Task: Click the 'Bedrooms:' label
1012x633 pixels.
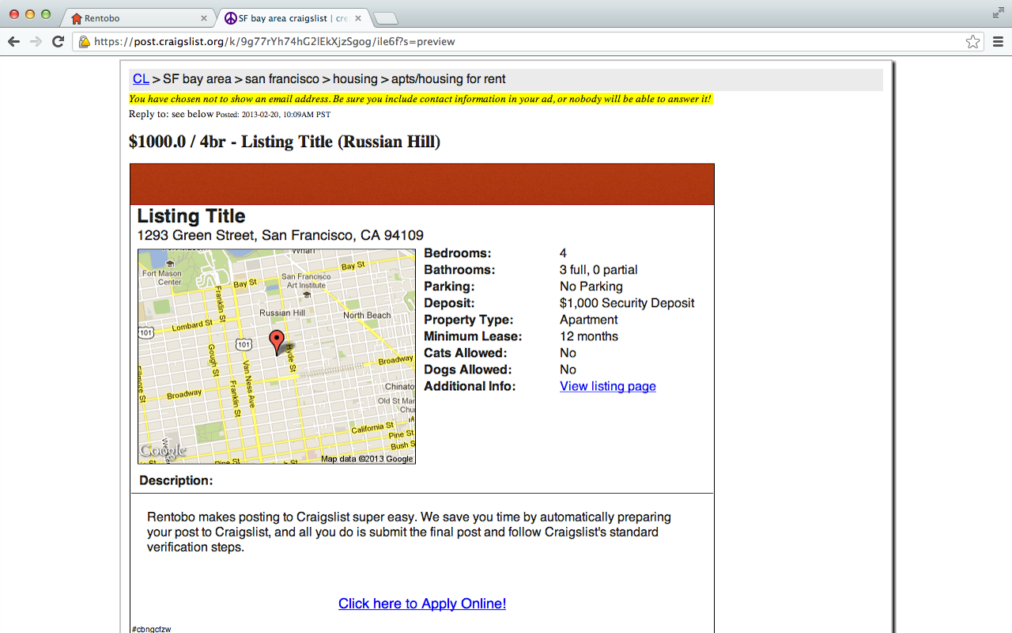Action: click(x=458, y=253)
